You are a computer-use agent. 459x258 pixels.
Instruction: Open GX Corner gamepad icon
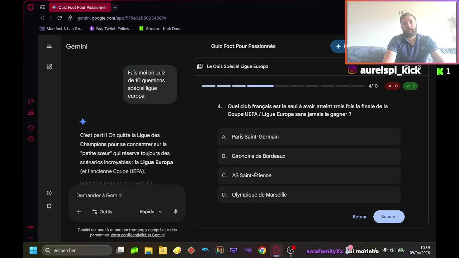click(43, 7)
